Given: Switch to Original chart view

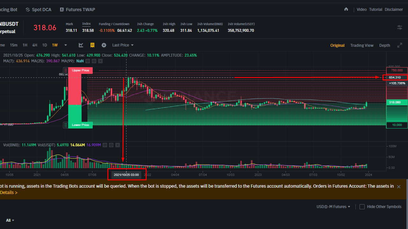Looking at the screenshot, I should [x=337, y=45].
